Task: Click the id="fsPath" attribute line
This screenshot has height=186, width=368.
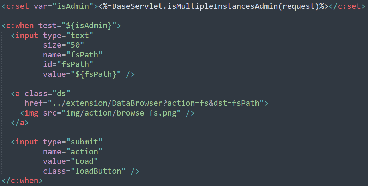Action: coord(68,64)
